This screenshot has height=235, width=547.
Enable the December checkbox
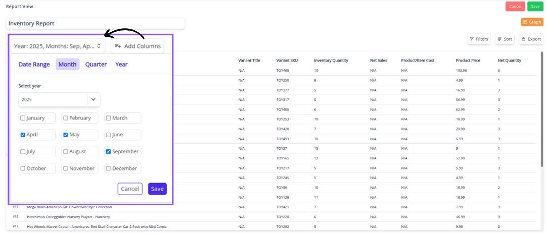pos(109,168)
